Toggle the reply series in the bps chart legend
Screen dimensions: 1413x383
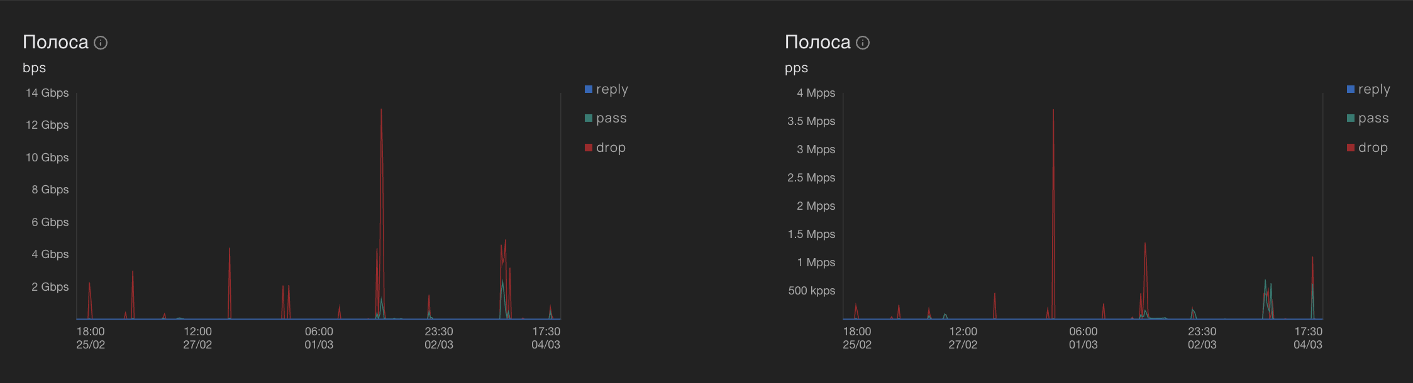[611, 89]
